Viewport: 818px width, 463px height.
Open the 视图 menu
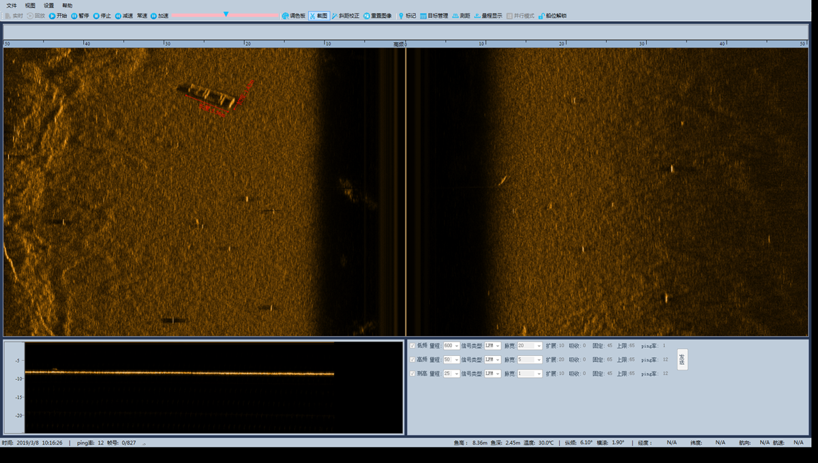pos(30,5)
